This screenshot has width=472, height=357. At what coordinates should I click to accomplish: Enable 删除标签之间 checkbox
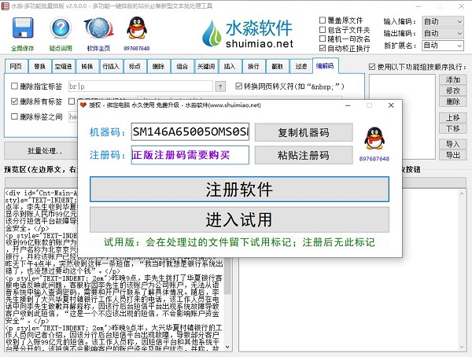[14, 116]
